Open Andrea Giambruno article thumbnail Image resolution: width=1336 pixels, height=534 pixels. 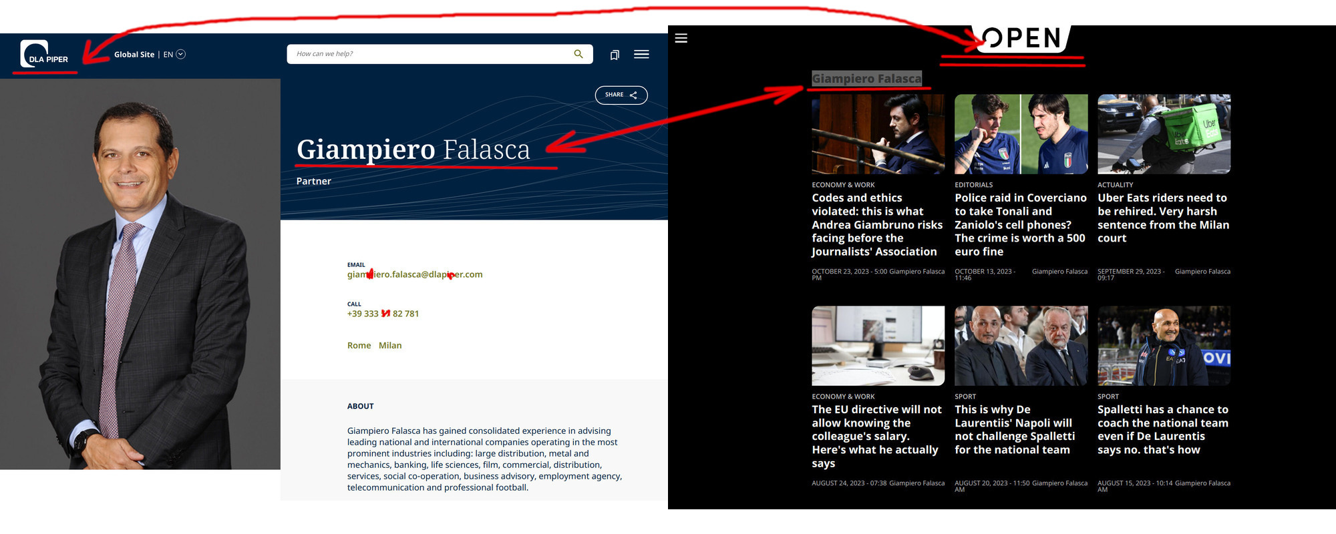click(878, 134)
